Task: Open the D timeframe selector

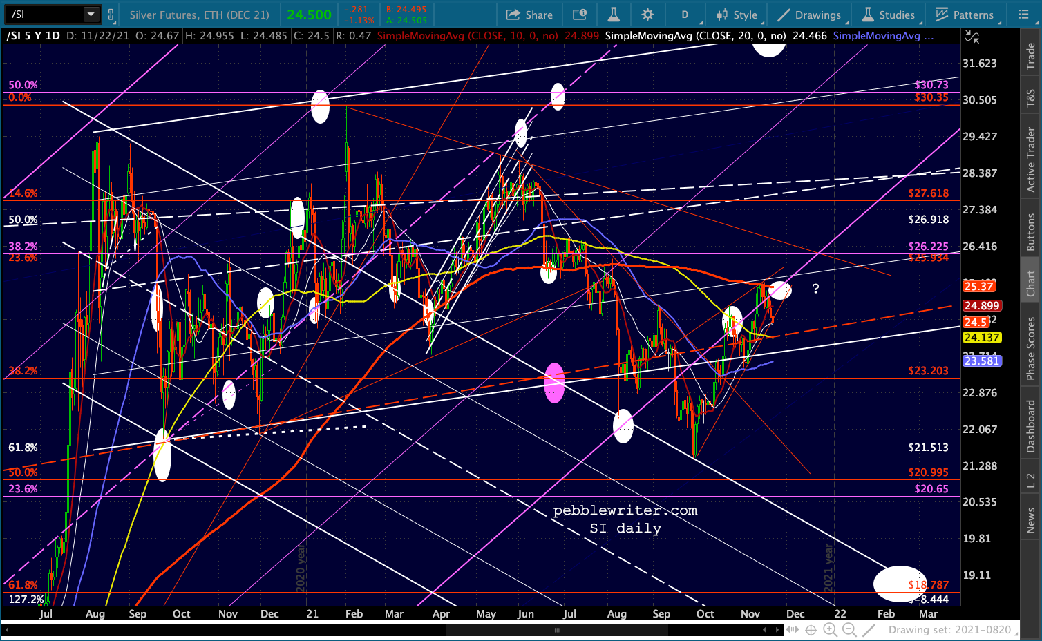Action: 685,15
